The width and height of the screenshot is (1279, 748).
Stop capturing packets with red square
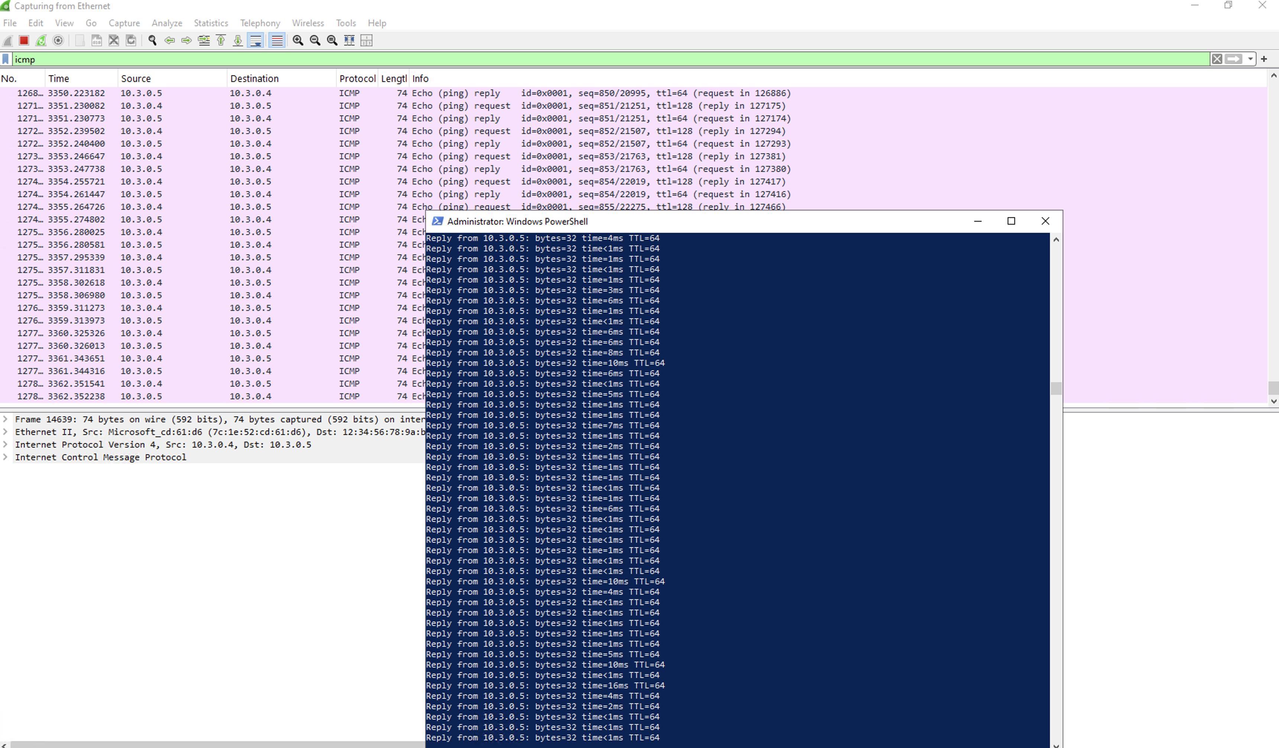tap(24, 41)
